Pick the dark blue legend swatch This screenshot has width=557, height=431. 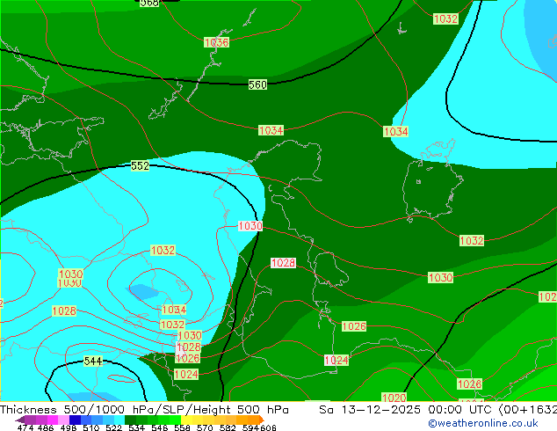point(75,420)
